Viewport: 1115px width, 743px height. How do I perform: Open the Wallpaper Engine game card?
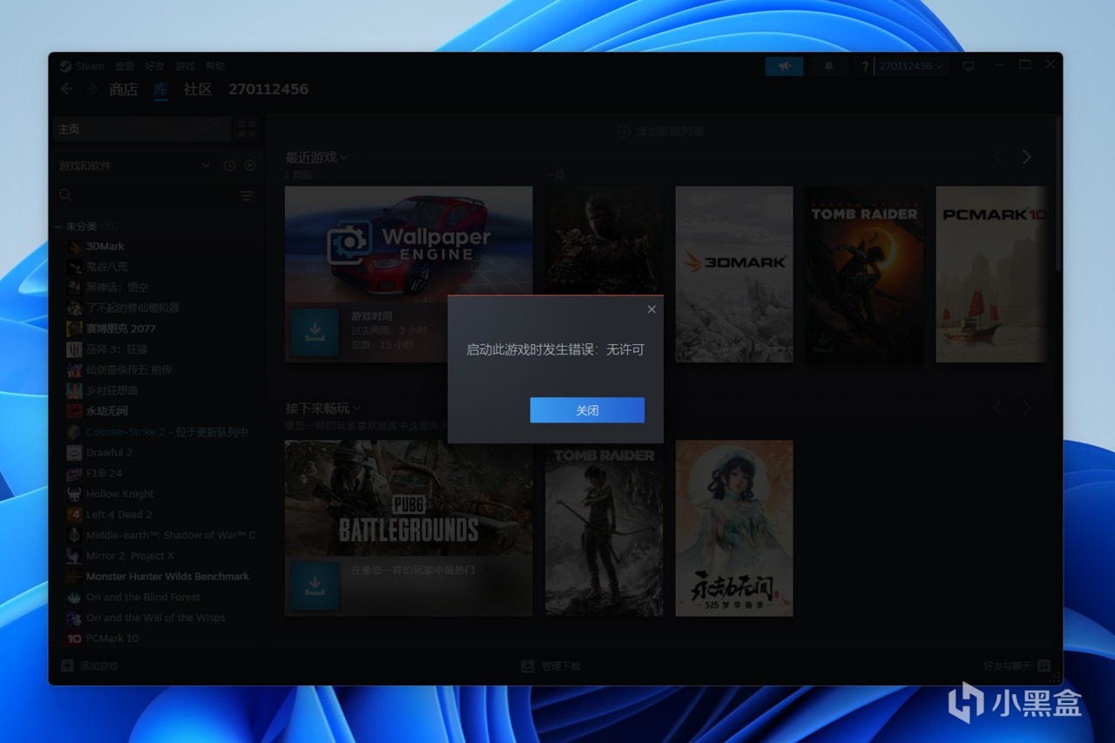(409, 245)
